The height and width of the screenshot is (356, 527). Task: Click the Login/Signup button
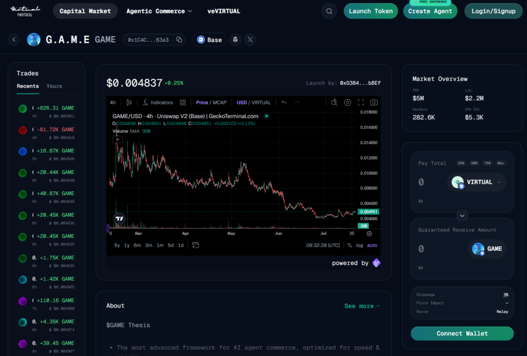[493, 11]
